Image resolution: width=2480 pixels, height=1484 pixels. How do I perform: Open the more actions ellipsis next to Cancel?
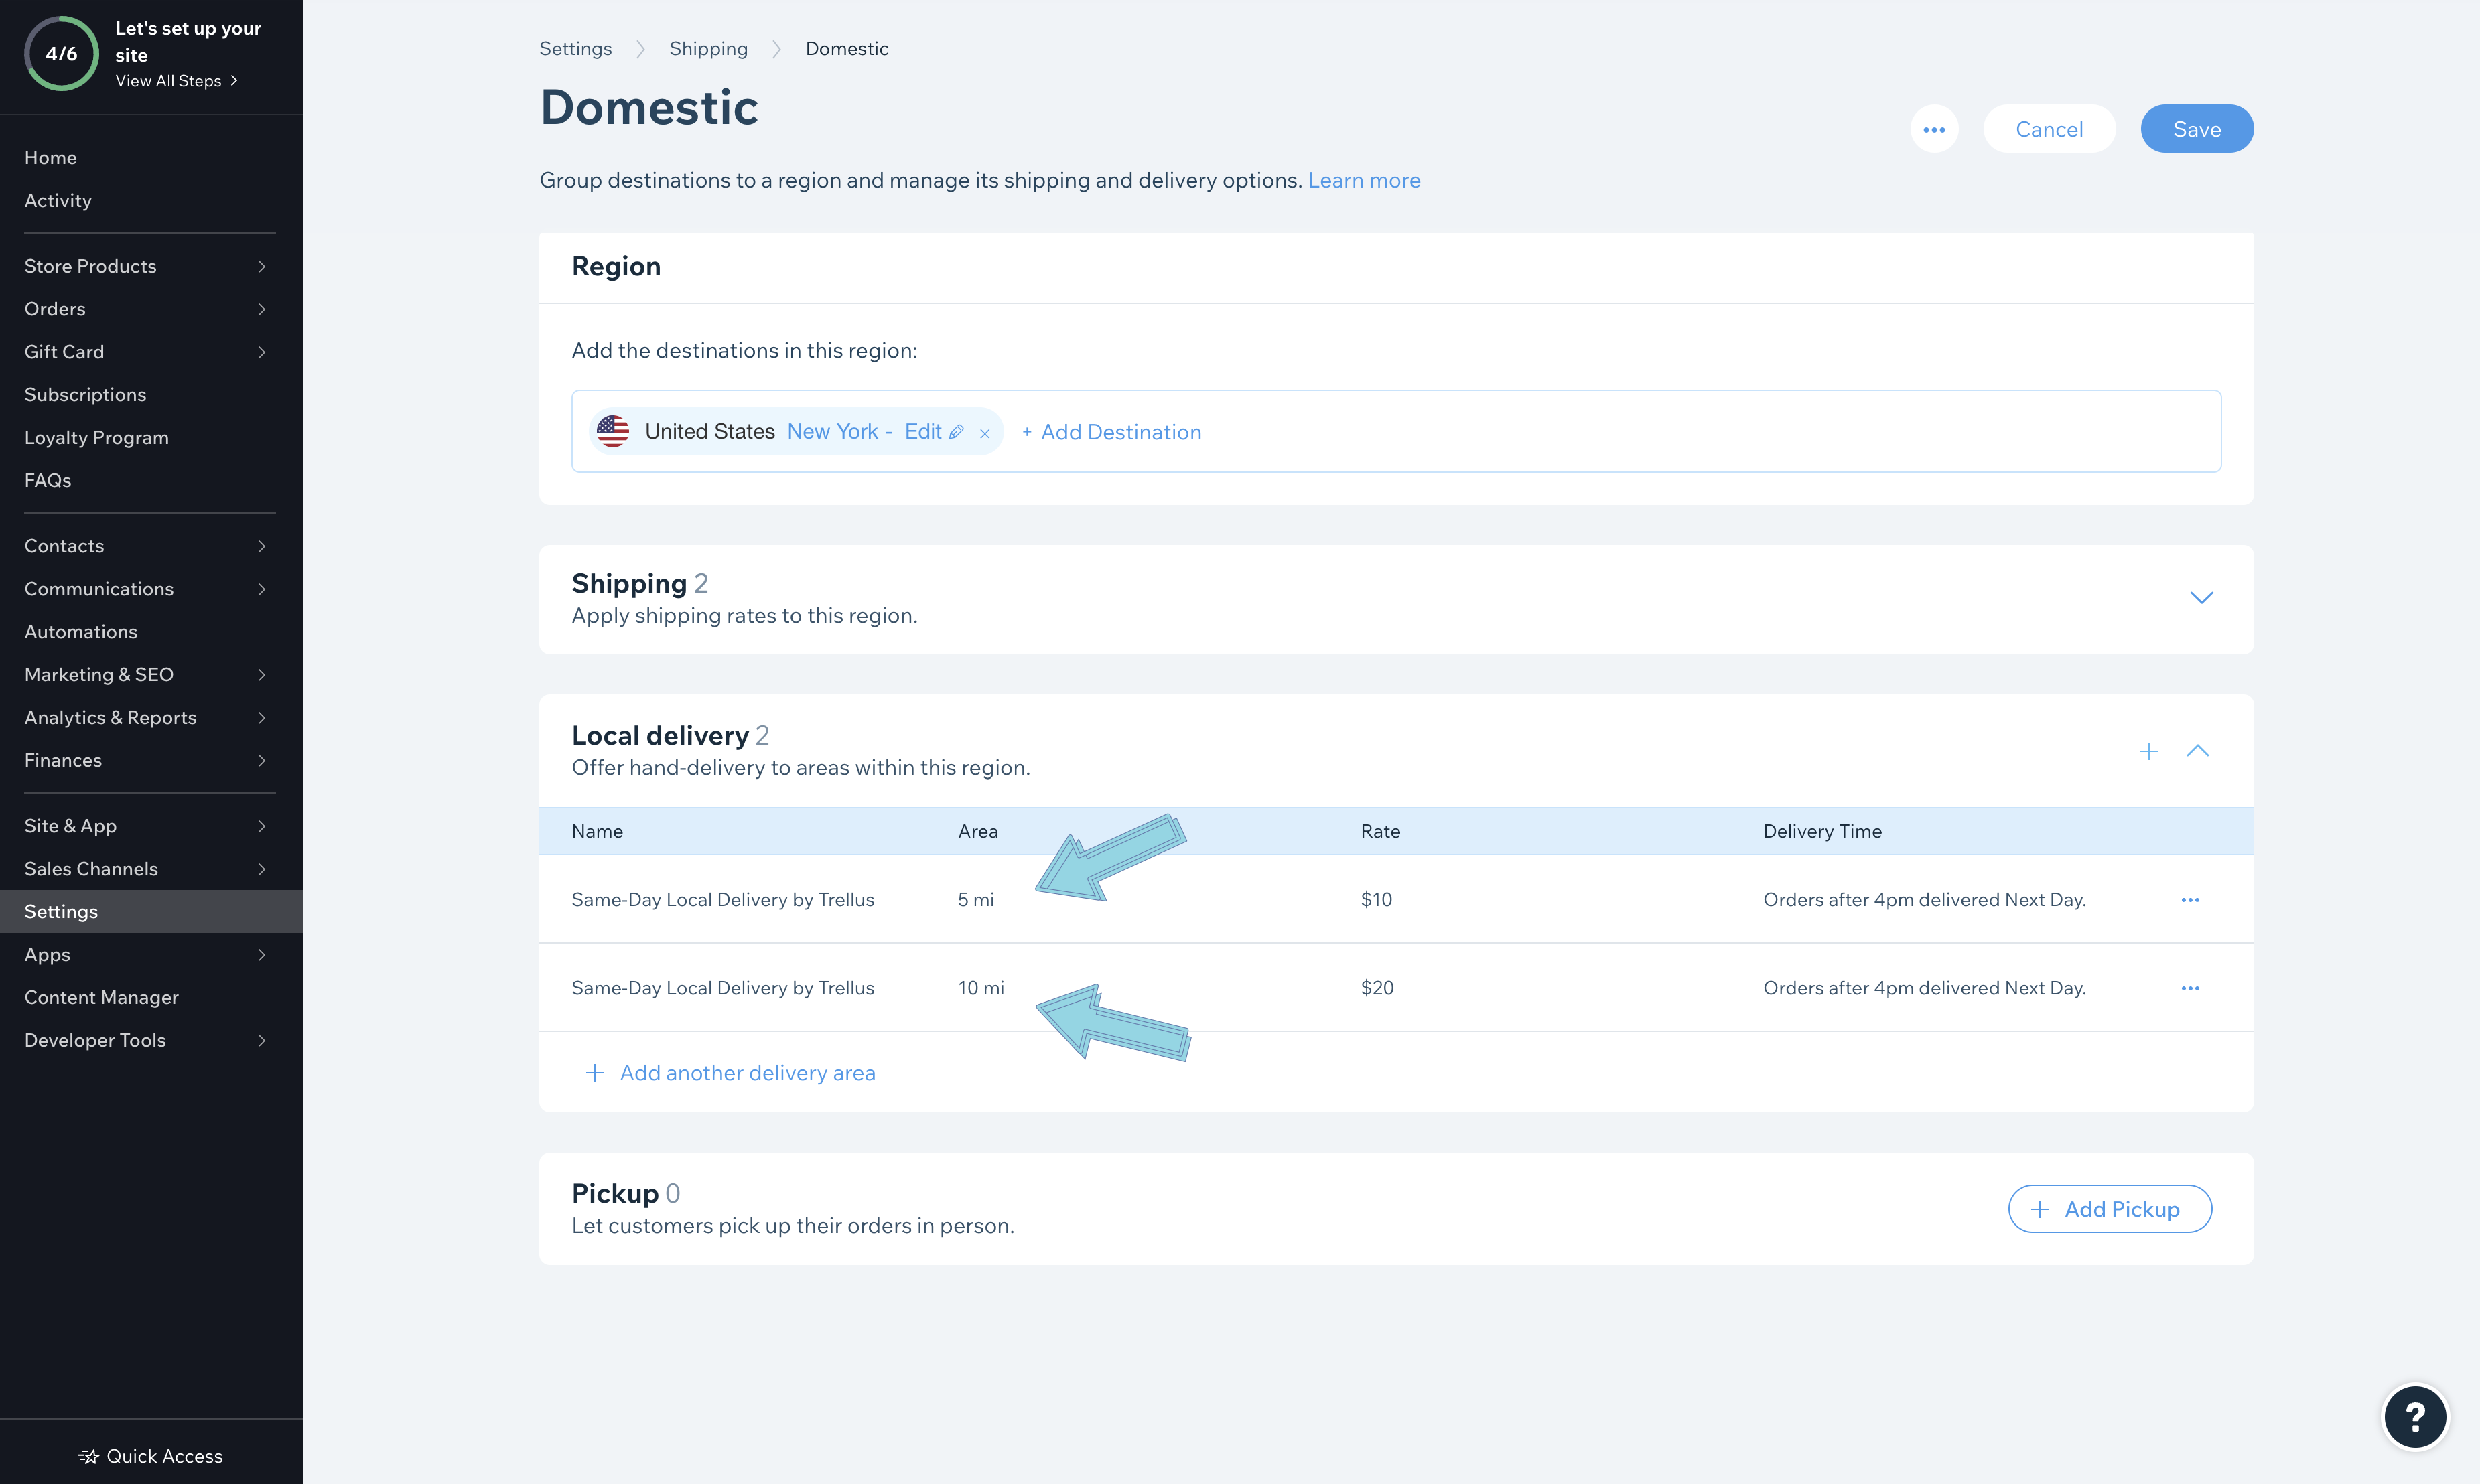1934,129
